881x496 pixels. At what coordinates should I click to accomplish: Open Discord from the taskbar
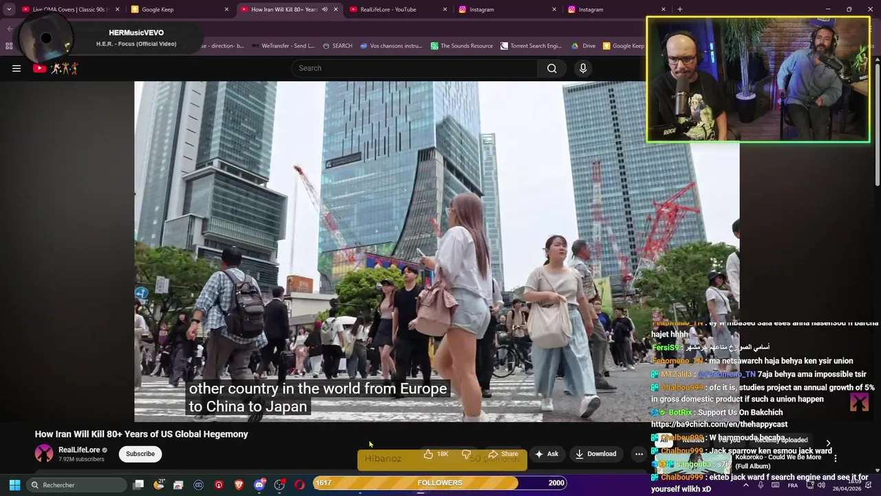(x=259, y=485)
